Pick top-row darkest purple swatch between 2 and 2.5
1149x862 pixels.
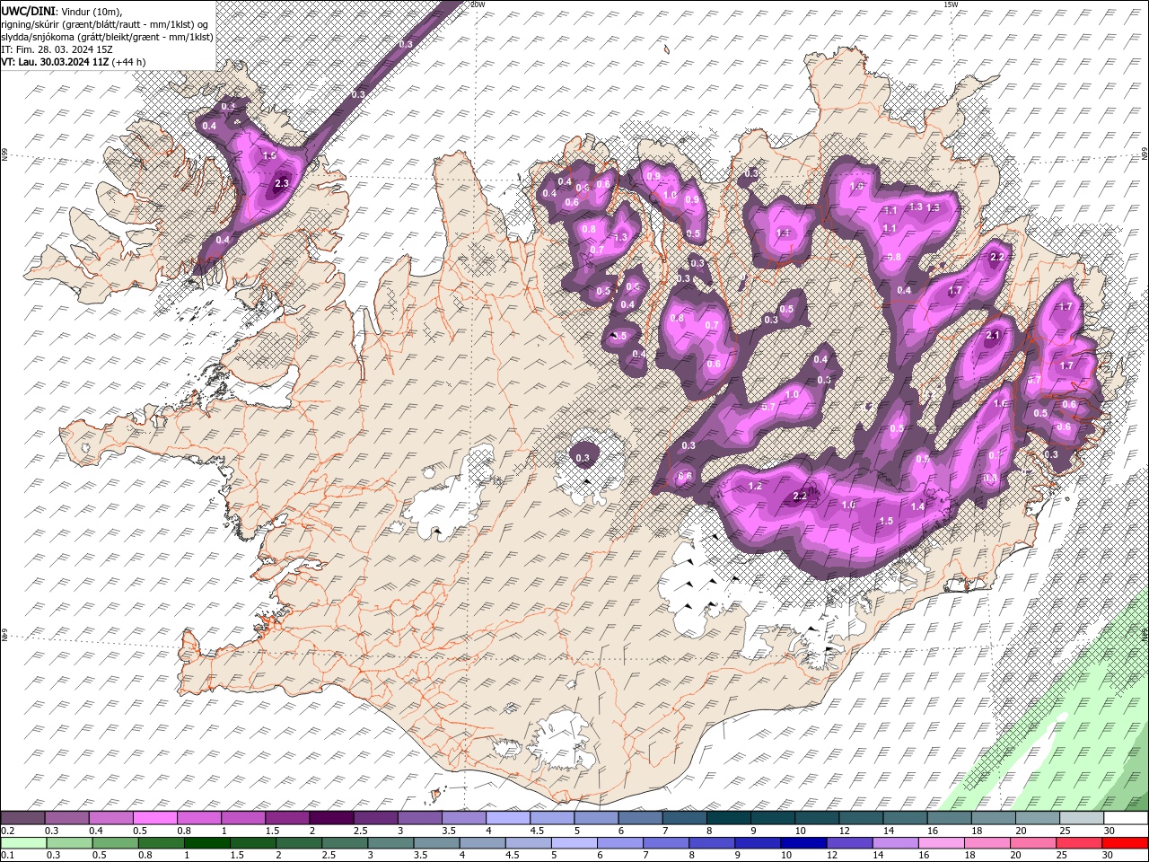[331, 818]
